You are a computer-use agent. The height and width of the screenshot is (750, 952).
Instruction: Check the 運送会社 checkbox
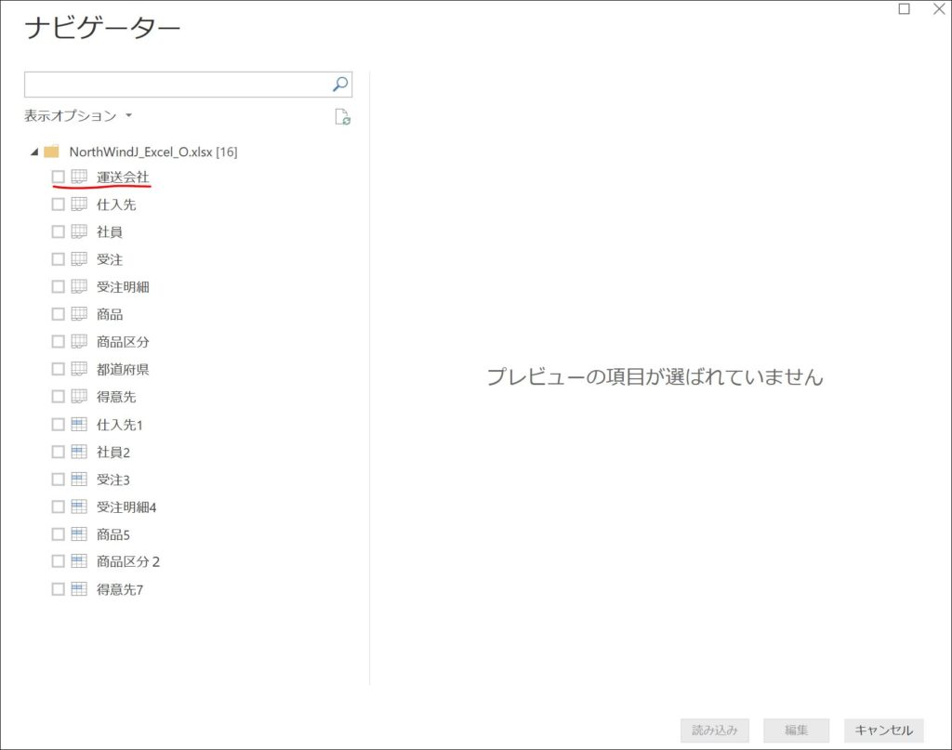59,177
